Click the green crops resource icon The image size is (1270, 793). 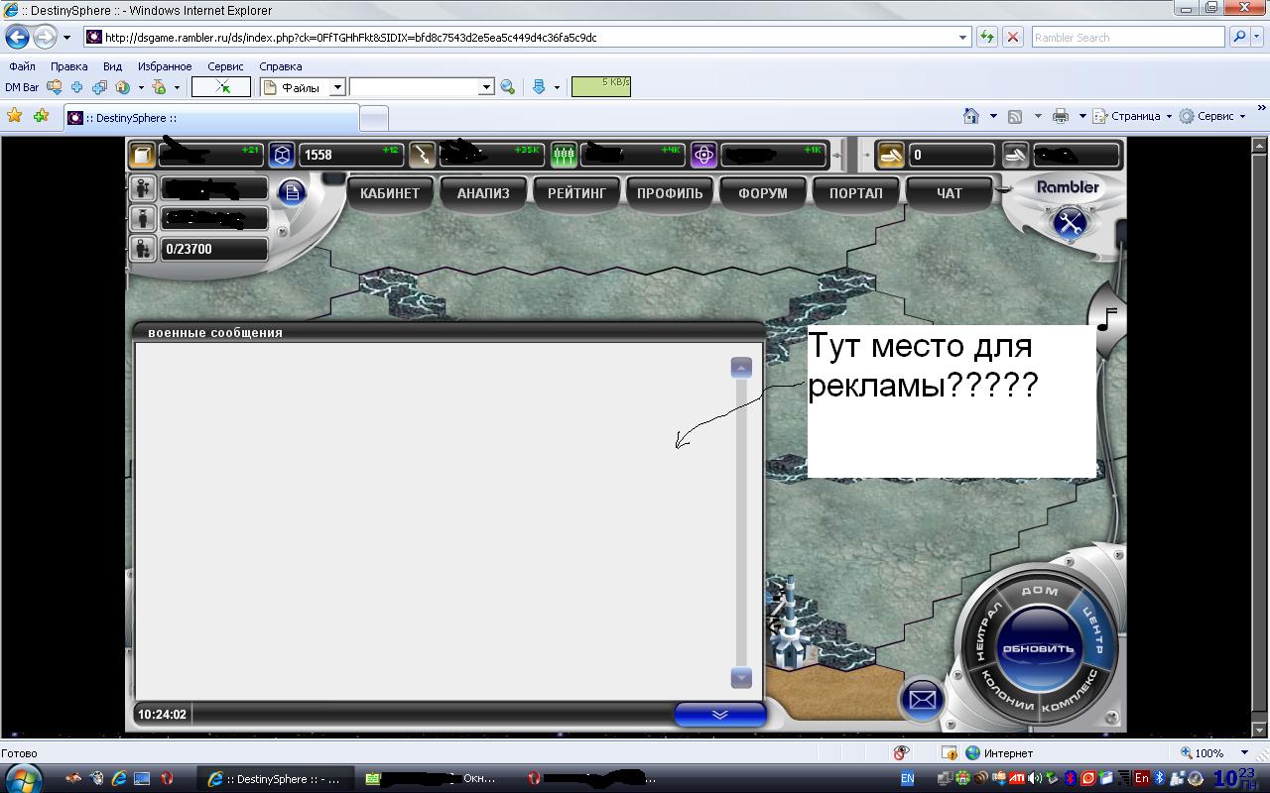coord(564,155)
